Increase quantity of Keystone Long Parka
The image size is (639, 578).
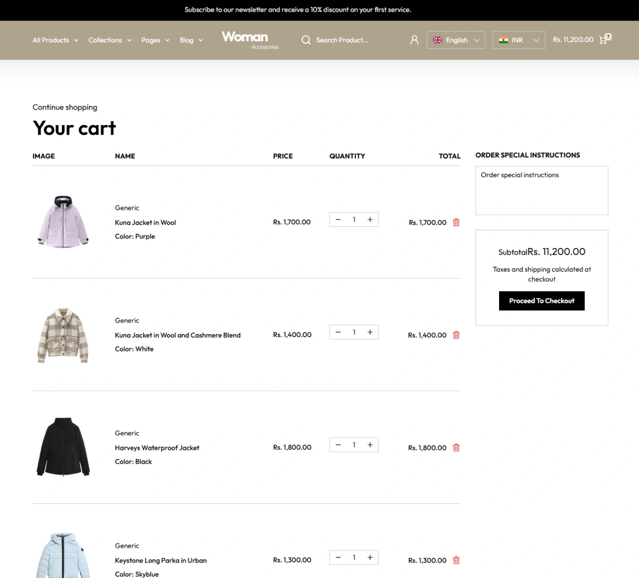click(x=370, y=557)
